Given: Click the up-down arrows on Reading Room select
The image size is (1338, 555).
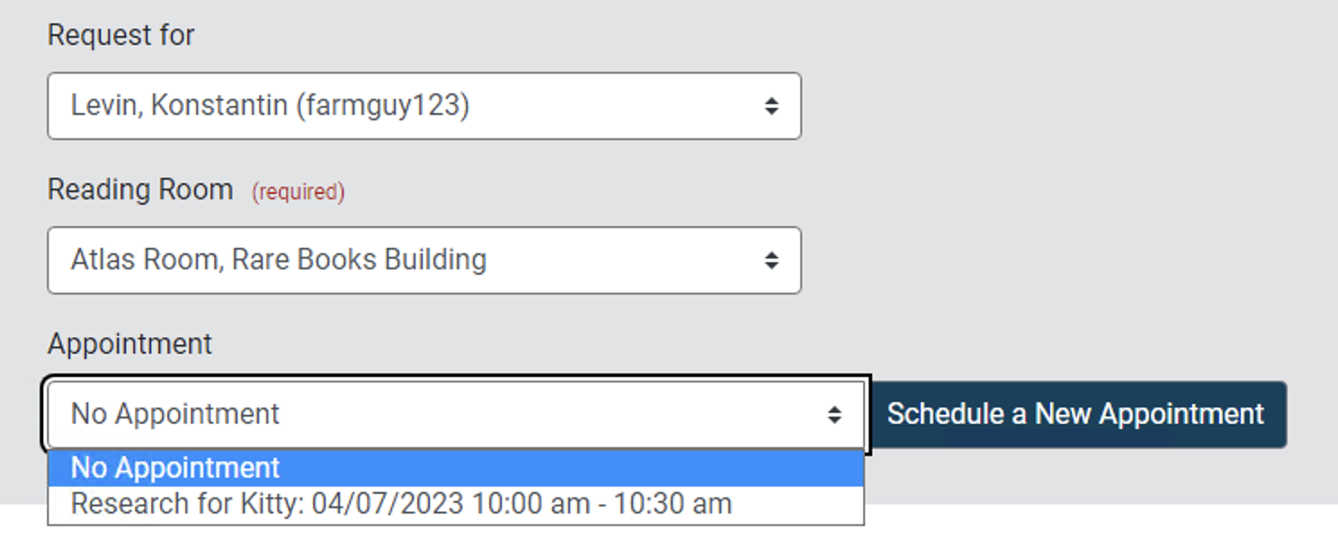Looking at the screenshot, I should coord(771,260).
